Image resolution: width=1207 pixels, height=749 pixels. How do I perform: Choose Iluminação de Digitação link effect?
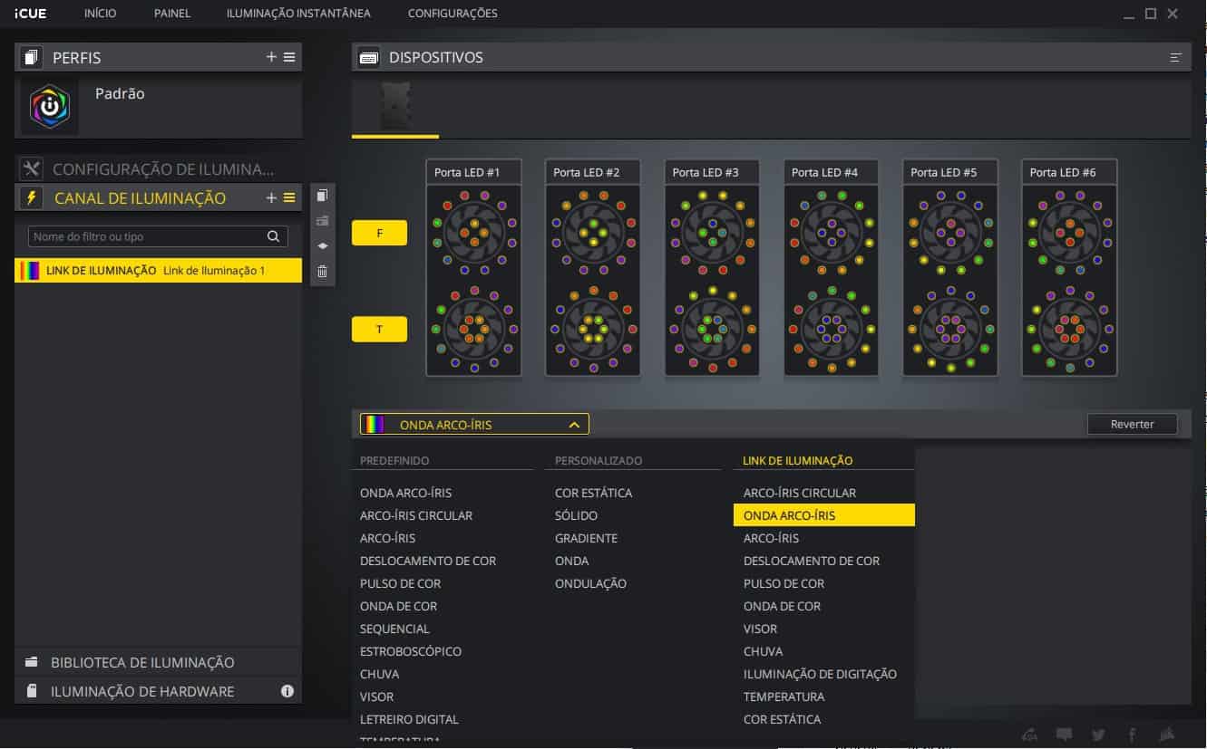pos(820,674)
